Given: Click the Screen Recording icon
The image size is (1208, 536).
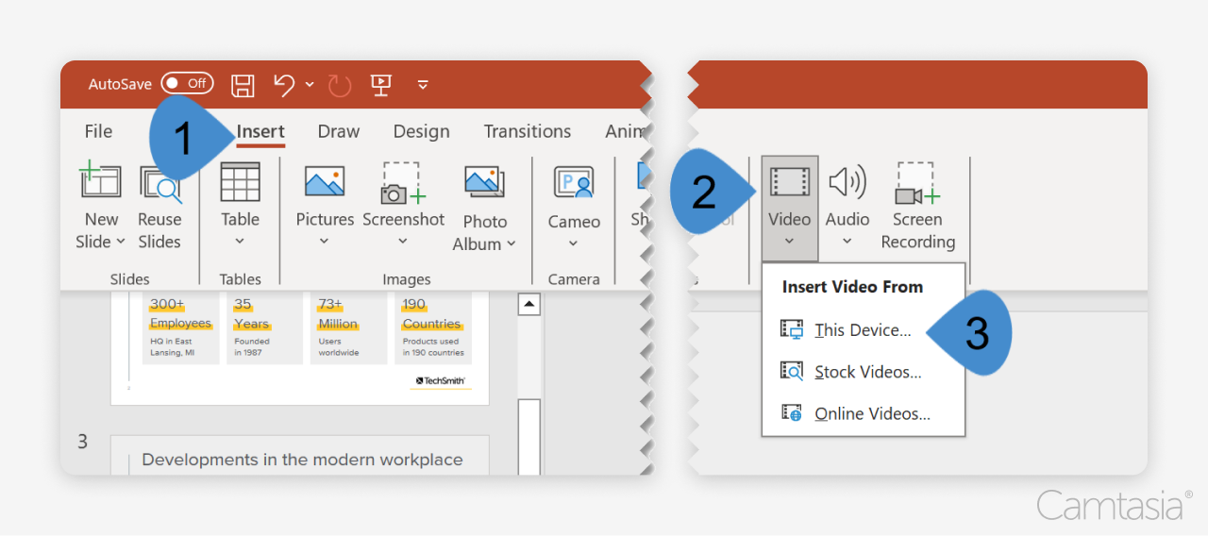Looking at the screenshot, I should coord(917,183).
